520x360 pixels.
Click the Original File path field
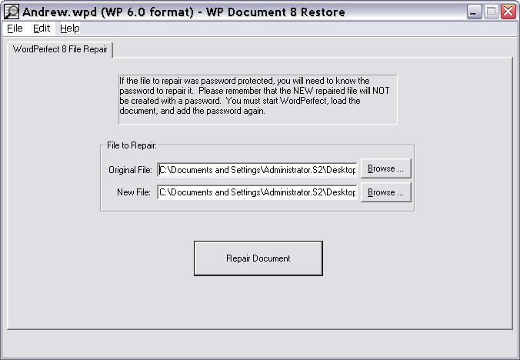click(258, 170)
